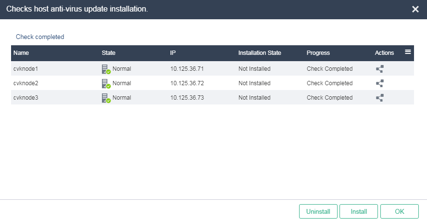Click the action icon for cvknode2

tap(379, 83)
